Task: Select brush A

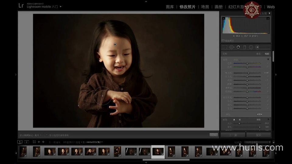Action: [234, 120]
